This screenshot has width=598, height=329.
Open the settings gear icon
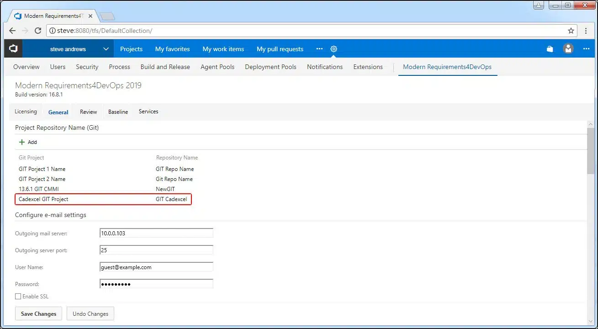pyautogui.click(x=334, y=49)
